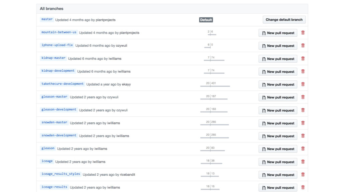Viewport: 342px width, 192px height.
Task: Create new pull request for iphone-upload-fix
Action: coord(278,46)
